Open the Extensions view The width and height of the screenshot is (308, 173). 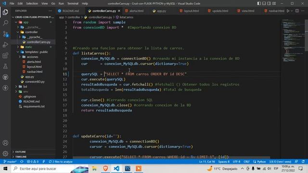[x=5, y=56]
